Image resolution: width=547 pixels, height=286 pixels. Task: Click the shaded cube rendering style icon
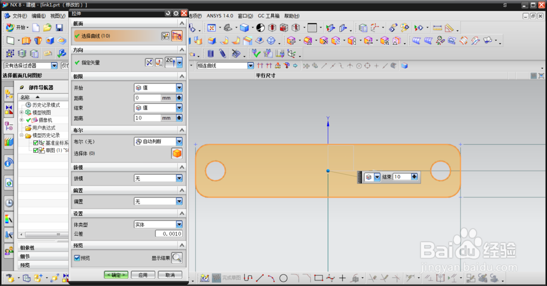tap(244, 28)
